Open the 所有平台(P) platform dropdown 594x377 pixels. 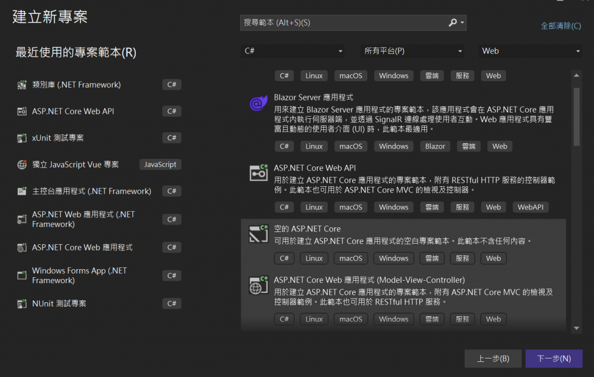tap(412, 51)
